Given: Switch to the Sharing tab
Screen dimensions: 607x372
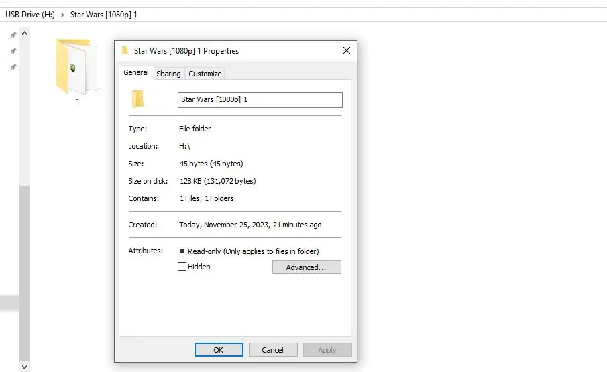Looking at the screenshot, I should click(168, 74).
